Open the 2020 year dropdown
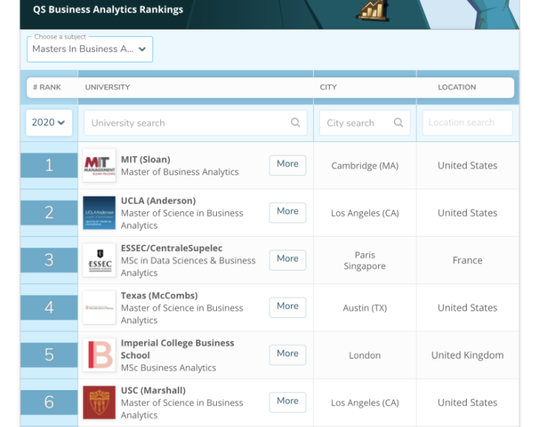 (x=49, y=122)
